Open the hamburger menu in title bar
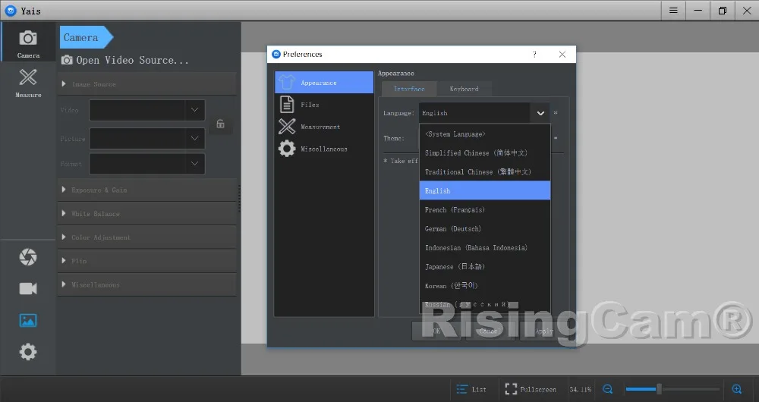Image resolution: width=759 pixels, height=402 pixels. [673, 11]
